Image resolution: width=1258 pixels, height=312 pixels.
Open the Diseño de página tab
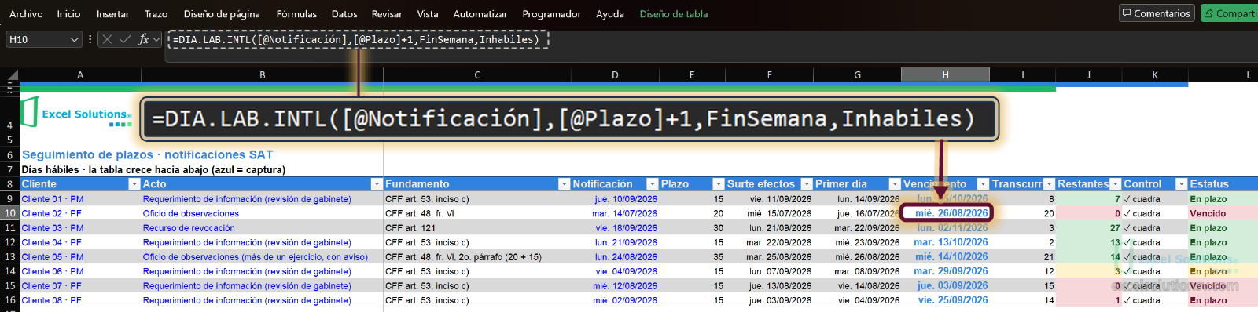[x=222, y=14]
